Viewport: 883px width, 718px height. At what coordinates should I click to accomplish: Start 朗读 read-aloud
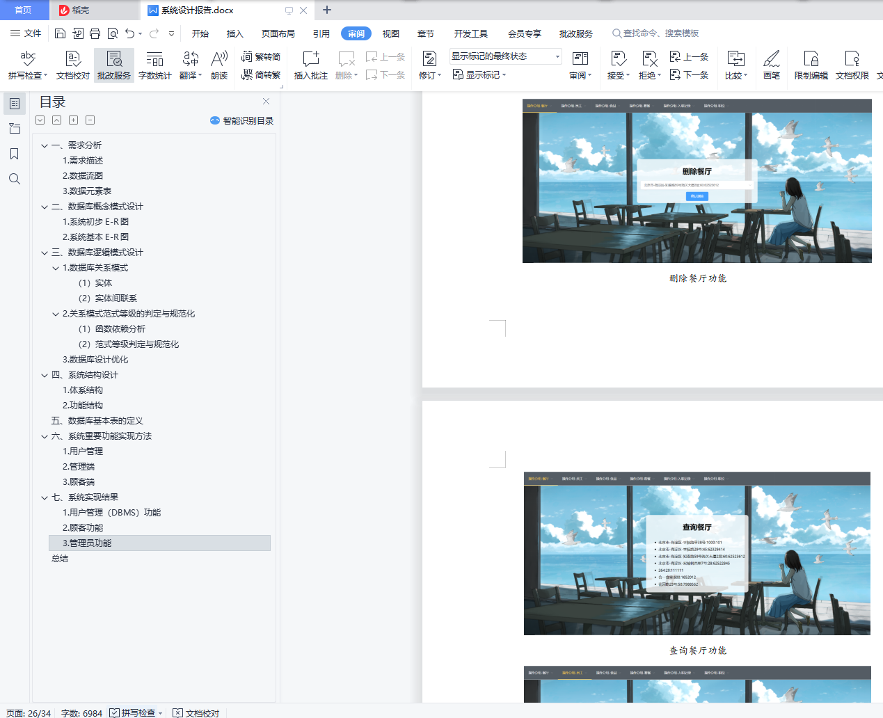[219, 65]
